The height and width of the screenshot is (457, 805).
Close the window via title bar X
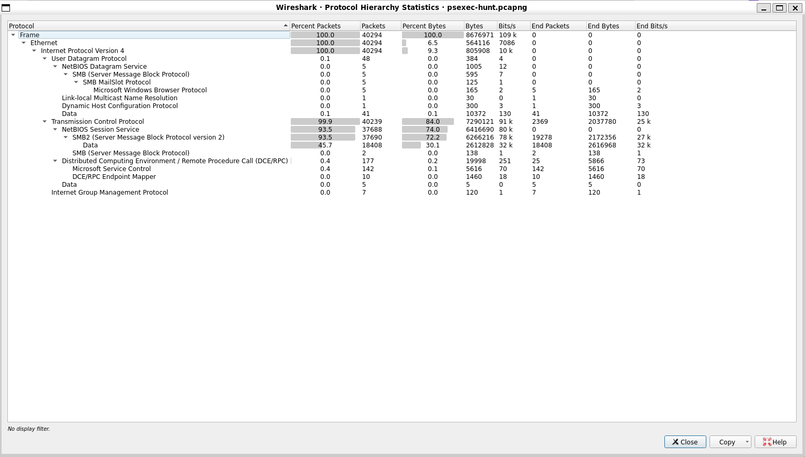795,7
